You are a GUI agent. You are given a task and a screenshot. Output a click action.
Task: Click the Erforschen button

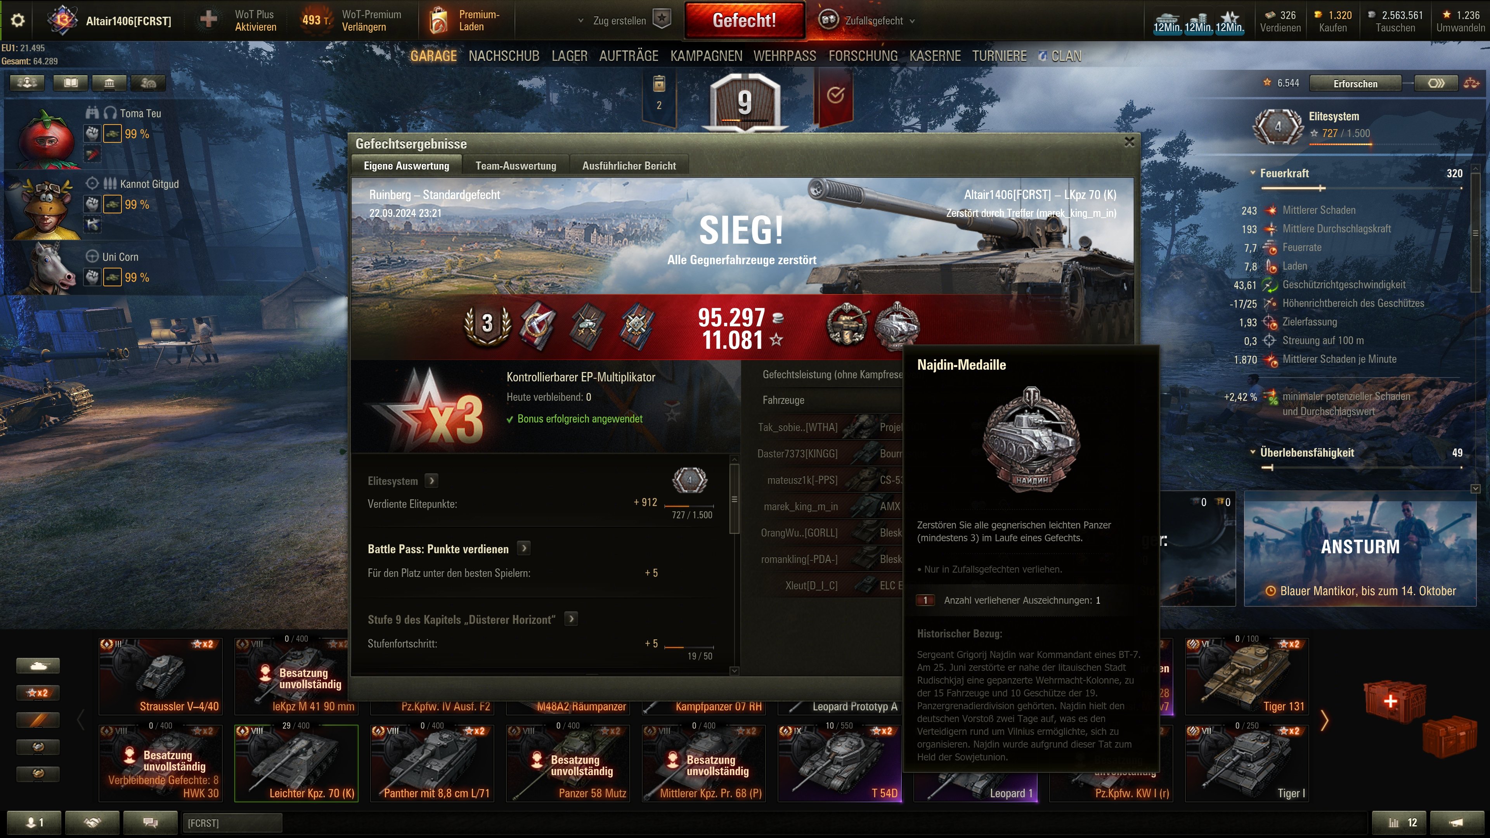1355,83
